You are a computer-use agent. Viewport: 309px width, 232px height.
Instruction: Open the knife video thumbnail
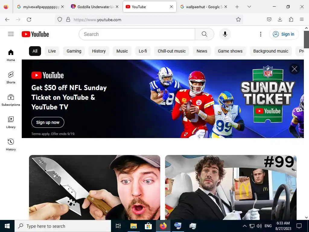[x=94, y=187]
